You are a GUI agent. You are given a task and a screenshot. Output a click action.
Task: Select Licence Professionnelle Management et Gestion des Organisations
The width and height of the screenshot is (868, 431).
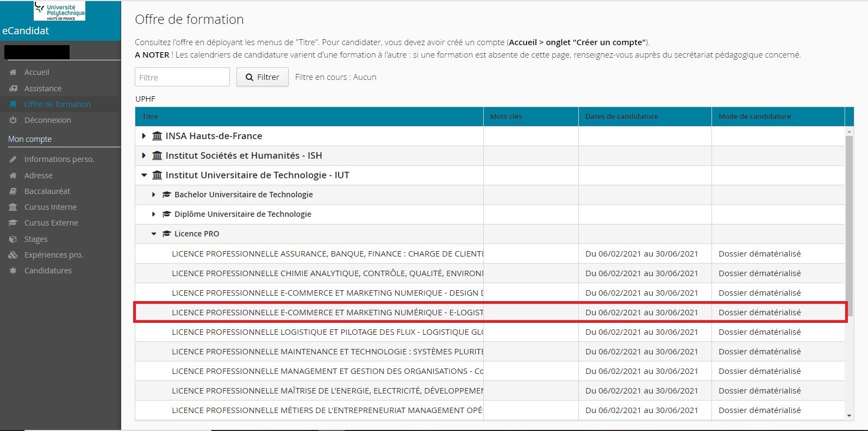point(490,371)
